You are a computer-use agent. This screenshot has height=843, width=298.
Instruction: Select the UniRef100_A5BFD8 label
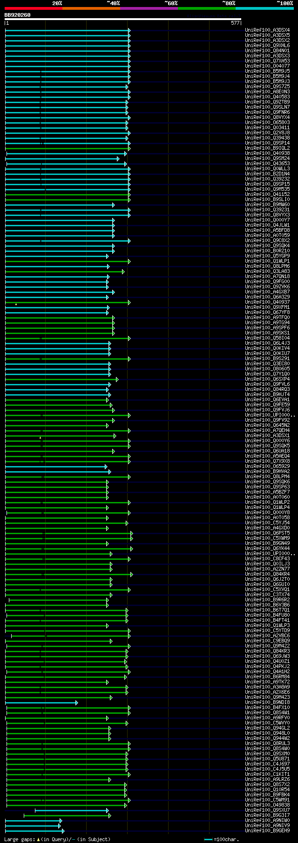click(267, 230)
